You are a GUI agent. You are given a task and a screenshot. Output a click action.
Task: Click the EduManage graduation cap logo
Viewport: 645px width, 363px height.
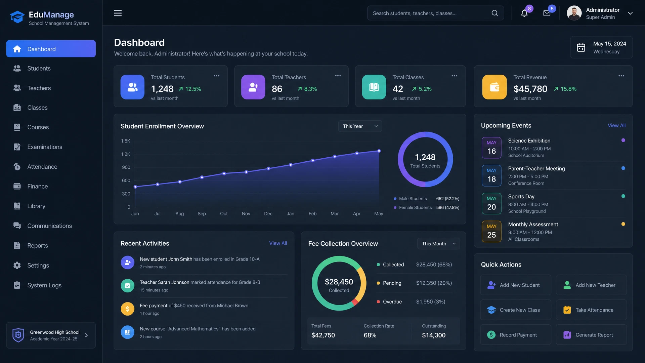17,17
